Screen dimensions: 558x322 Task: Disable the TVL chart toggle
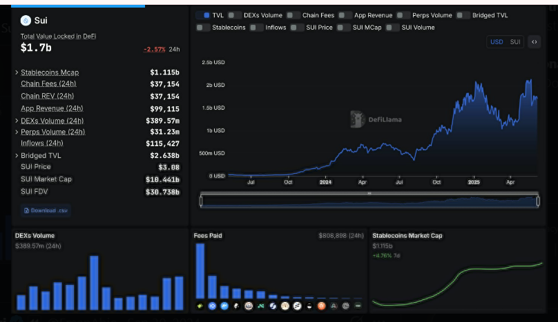coord(204,15)
